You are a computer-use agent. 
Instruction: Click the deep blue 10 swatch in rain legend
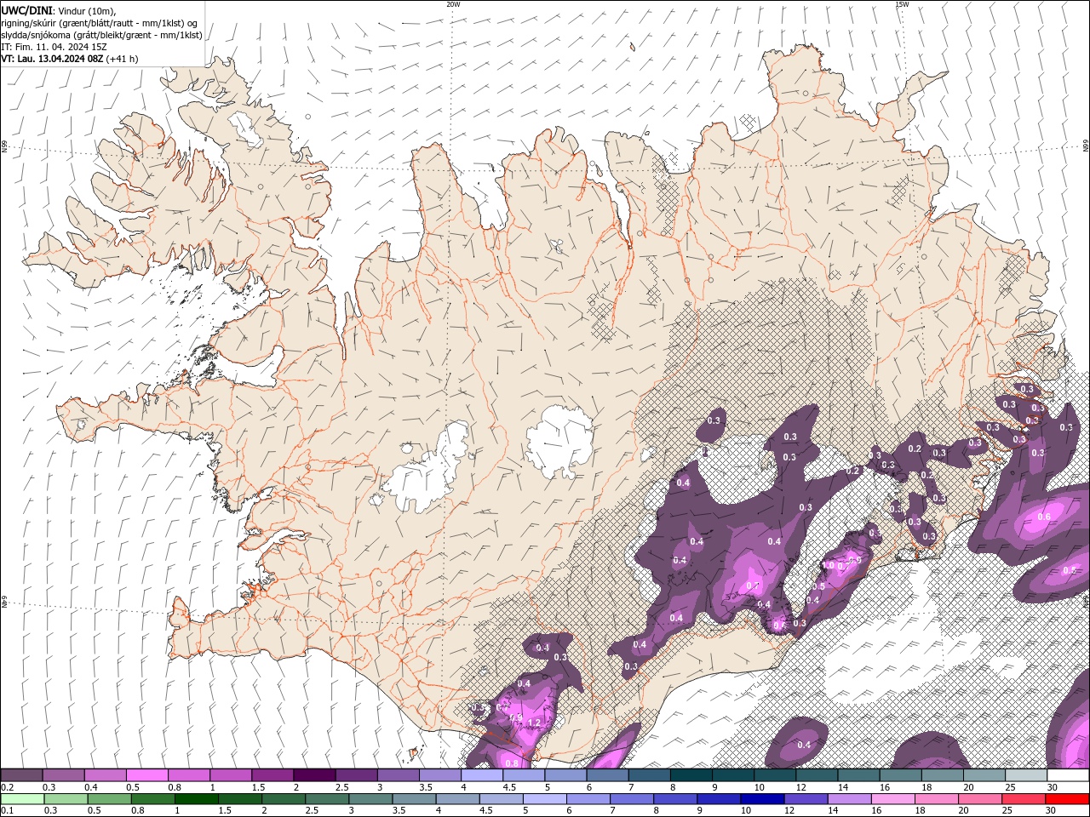[761, 799]
